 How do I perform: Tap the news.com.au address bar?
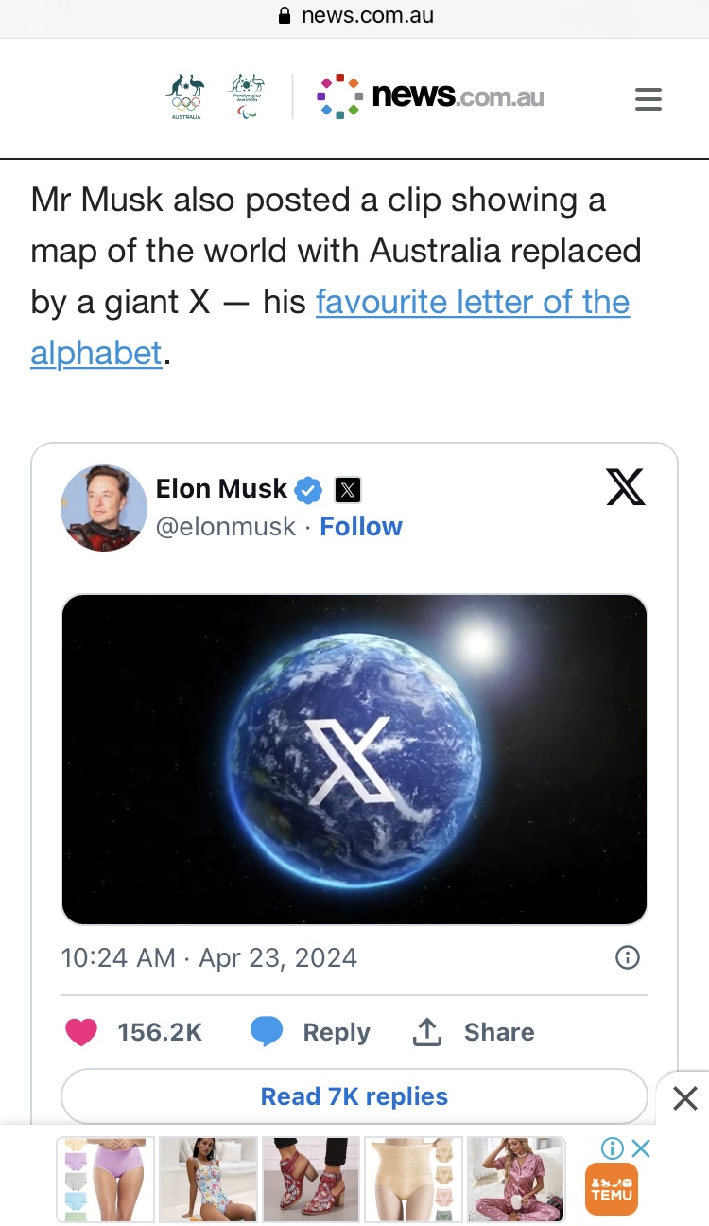354,16
